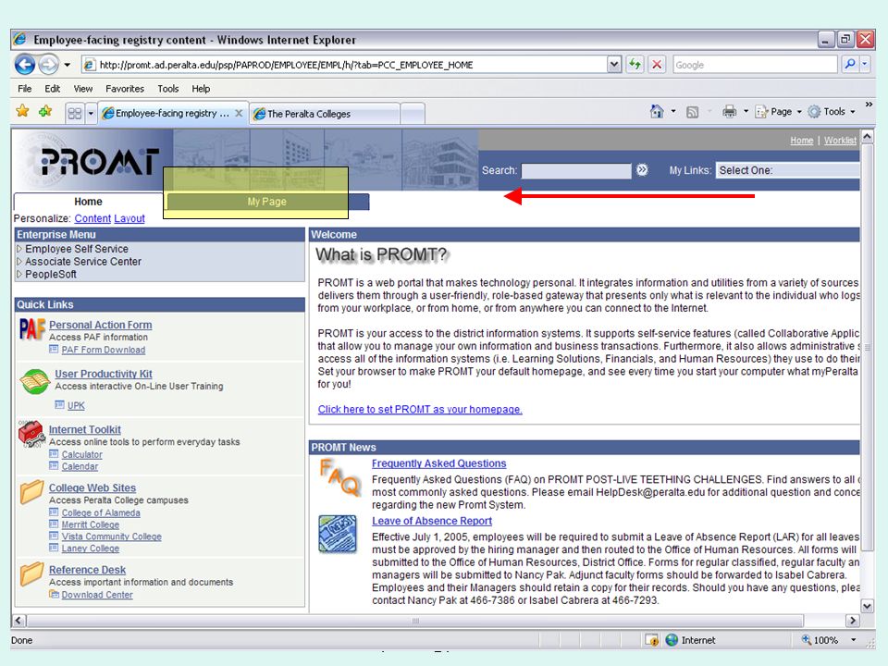Viewport: 888px width, 666px height.
Task: Open the View menu
Action: pyautogui.click(x=83, y=89)
